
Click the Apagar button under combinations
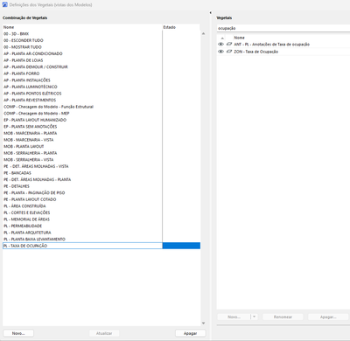click(191, 333)
